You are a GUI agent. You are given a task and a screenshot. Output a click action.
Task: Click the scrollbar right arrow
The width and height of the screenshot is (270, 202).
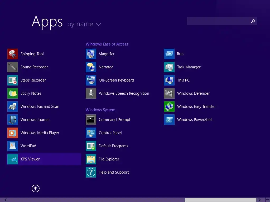(x=259, y=200)
